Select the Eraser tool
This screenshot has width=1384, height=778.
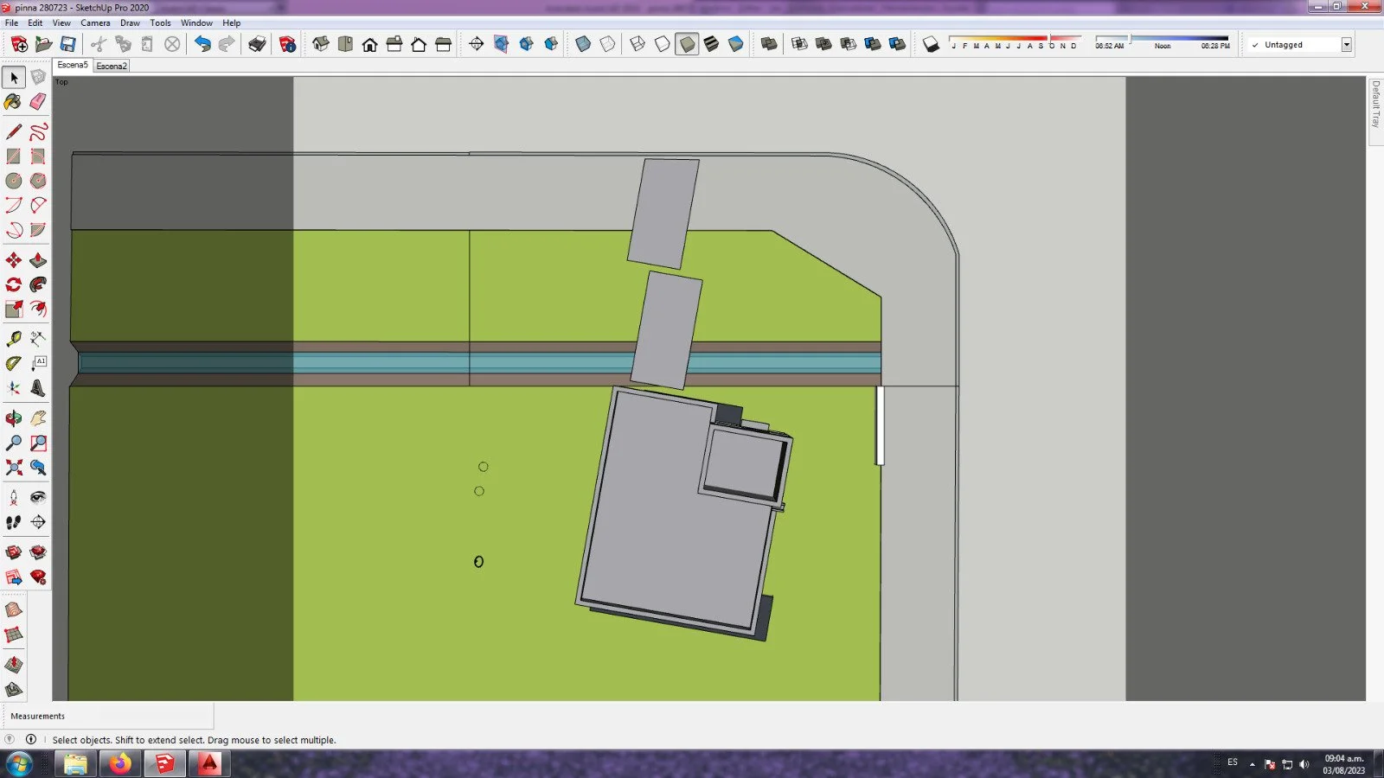38,102
